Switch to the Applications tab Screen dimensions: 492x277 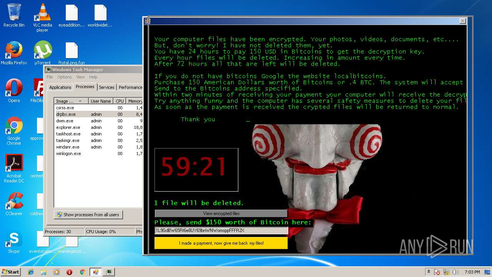60,87
